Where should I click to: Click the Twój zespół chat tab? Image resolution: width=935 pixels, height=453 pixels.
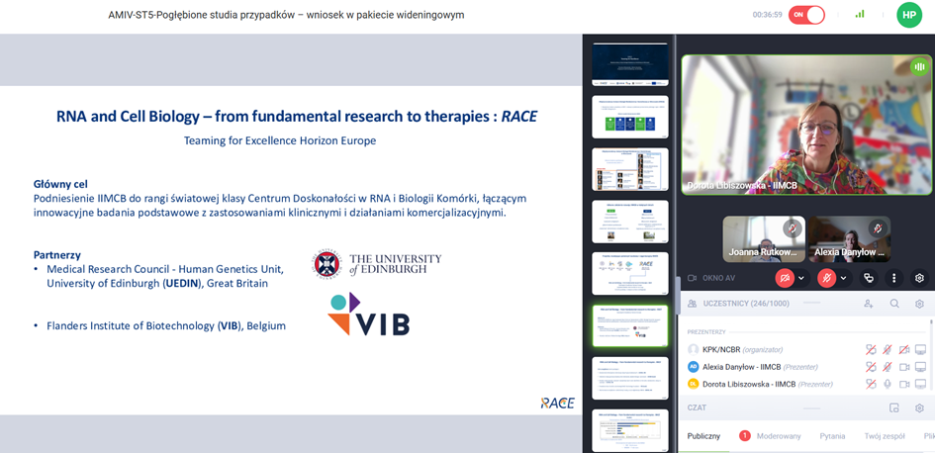click(884, 436)
